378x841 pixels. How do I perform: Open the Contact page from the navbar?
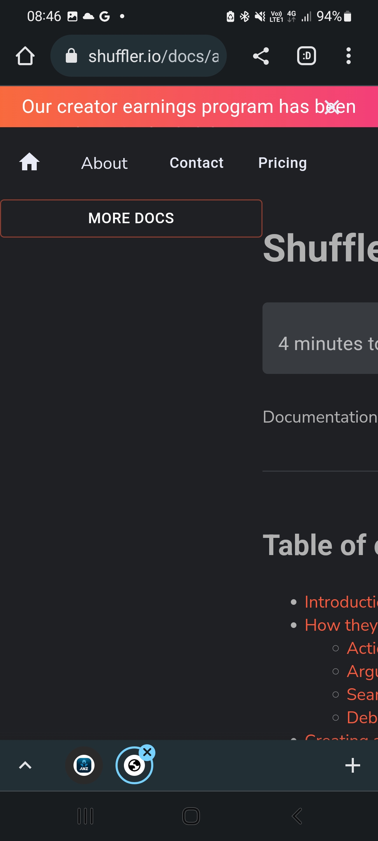point(196,163)
